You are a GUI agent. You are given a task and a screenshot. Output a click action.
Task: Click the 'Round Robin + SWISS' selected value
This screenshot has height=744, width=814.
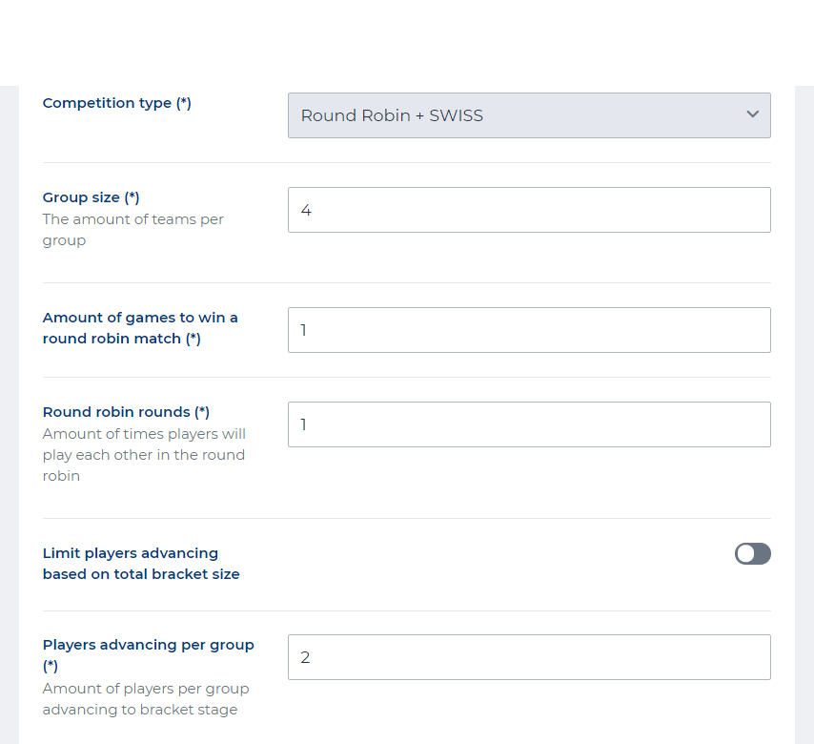pos(392,115)
